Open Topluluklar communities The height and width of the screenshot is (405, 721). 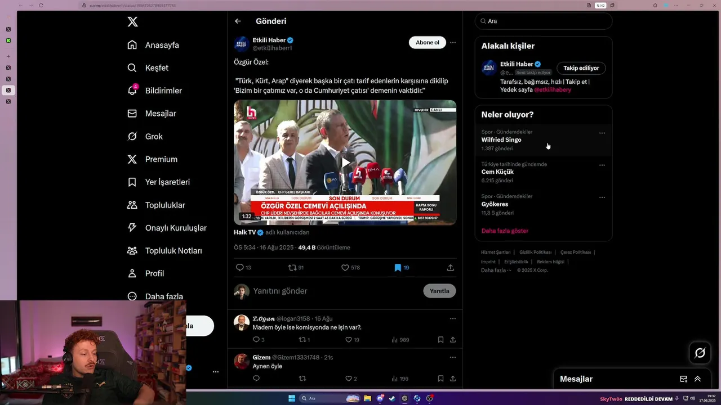pos(157,205)
